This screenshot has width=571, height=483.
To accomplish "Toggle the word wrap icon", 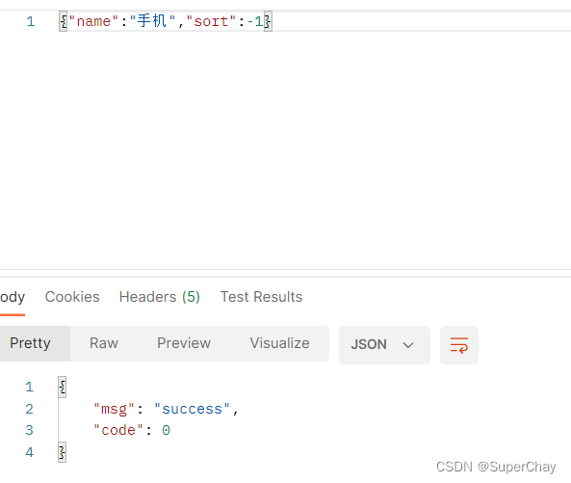I will 459,345.
